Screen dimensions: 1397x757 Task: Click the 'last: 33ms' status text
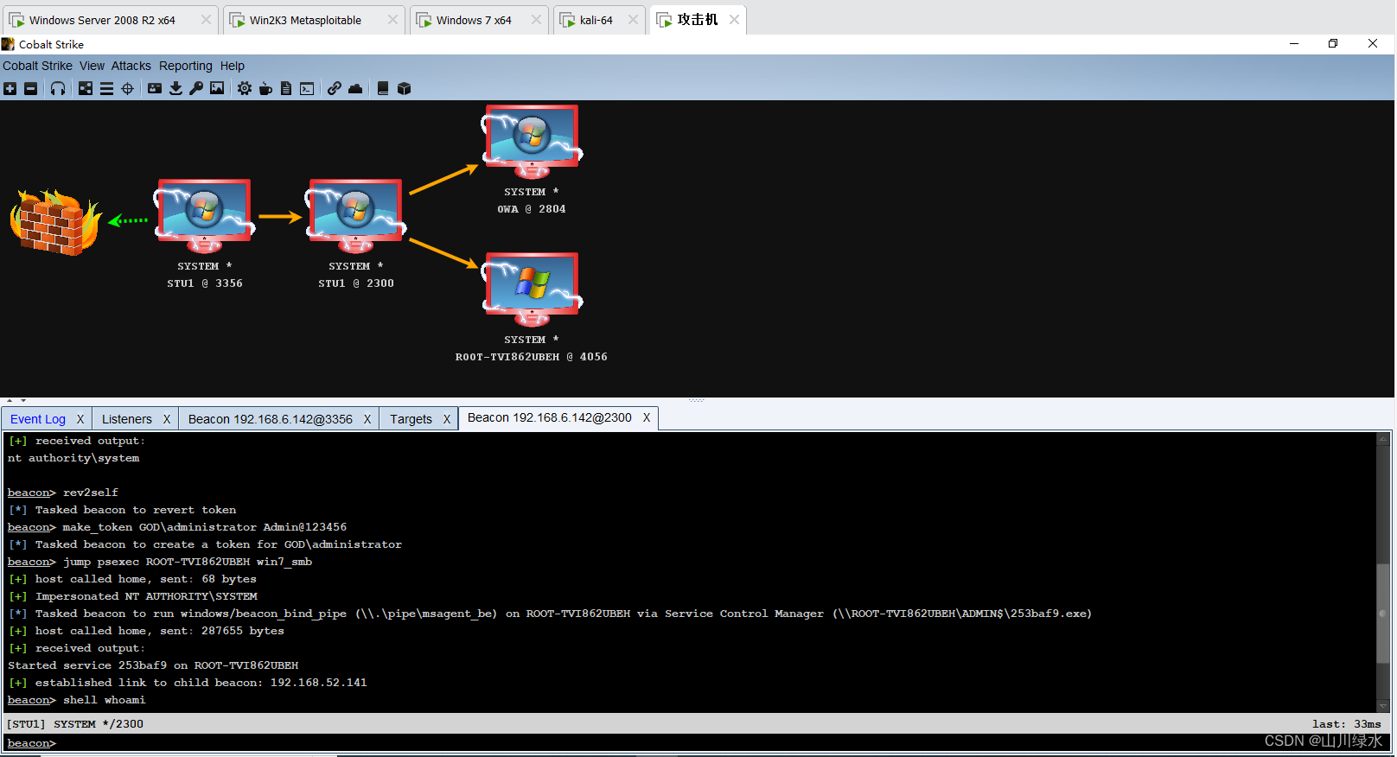tap(1346, 724)
